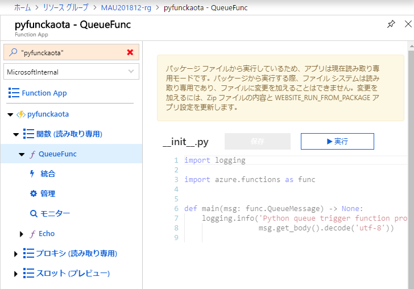This screenshot has height=289, width=414.
Task: Run the function with 実行 button
Action: pyautogui.click(x=337, y=141)
